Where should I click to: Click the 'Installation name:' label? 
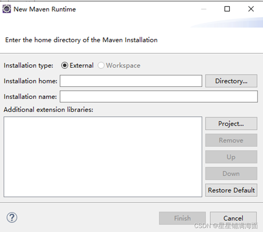(30, 97)
